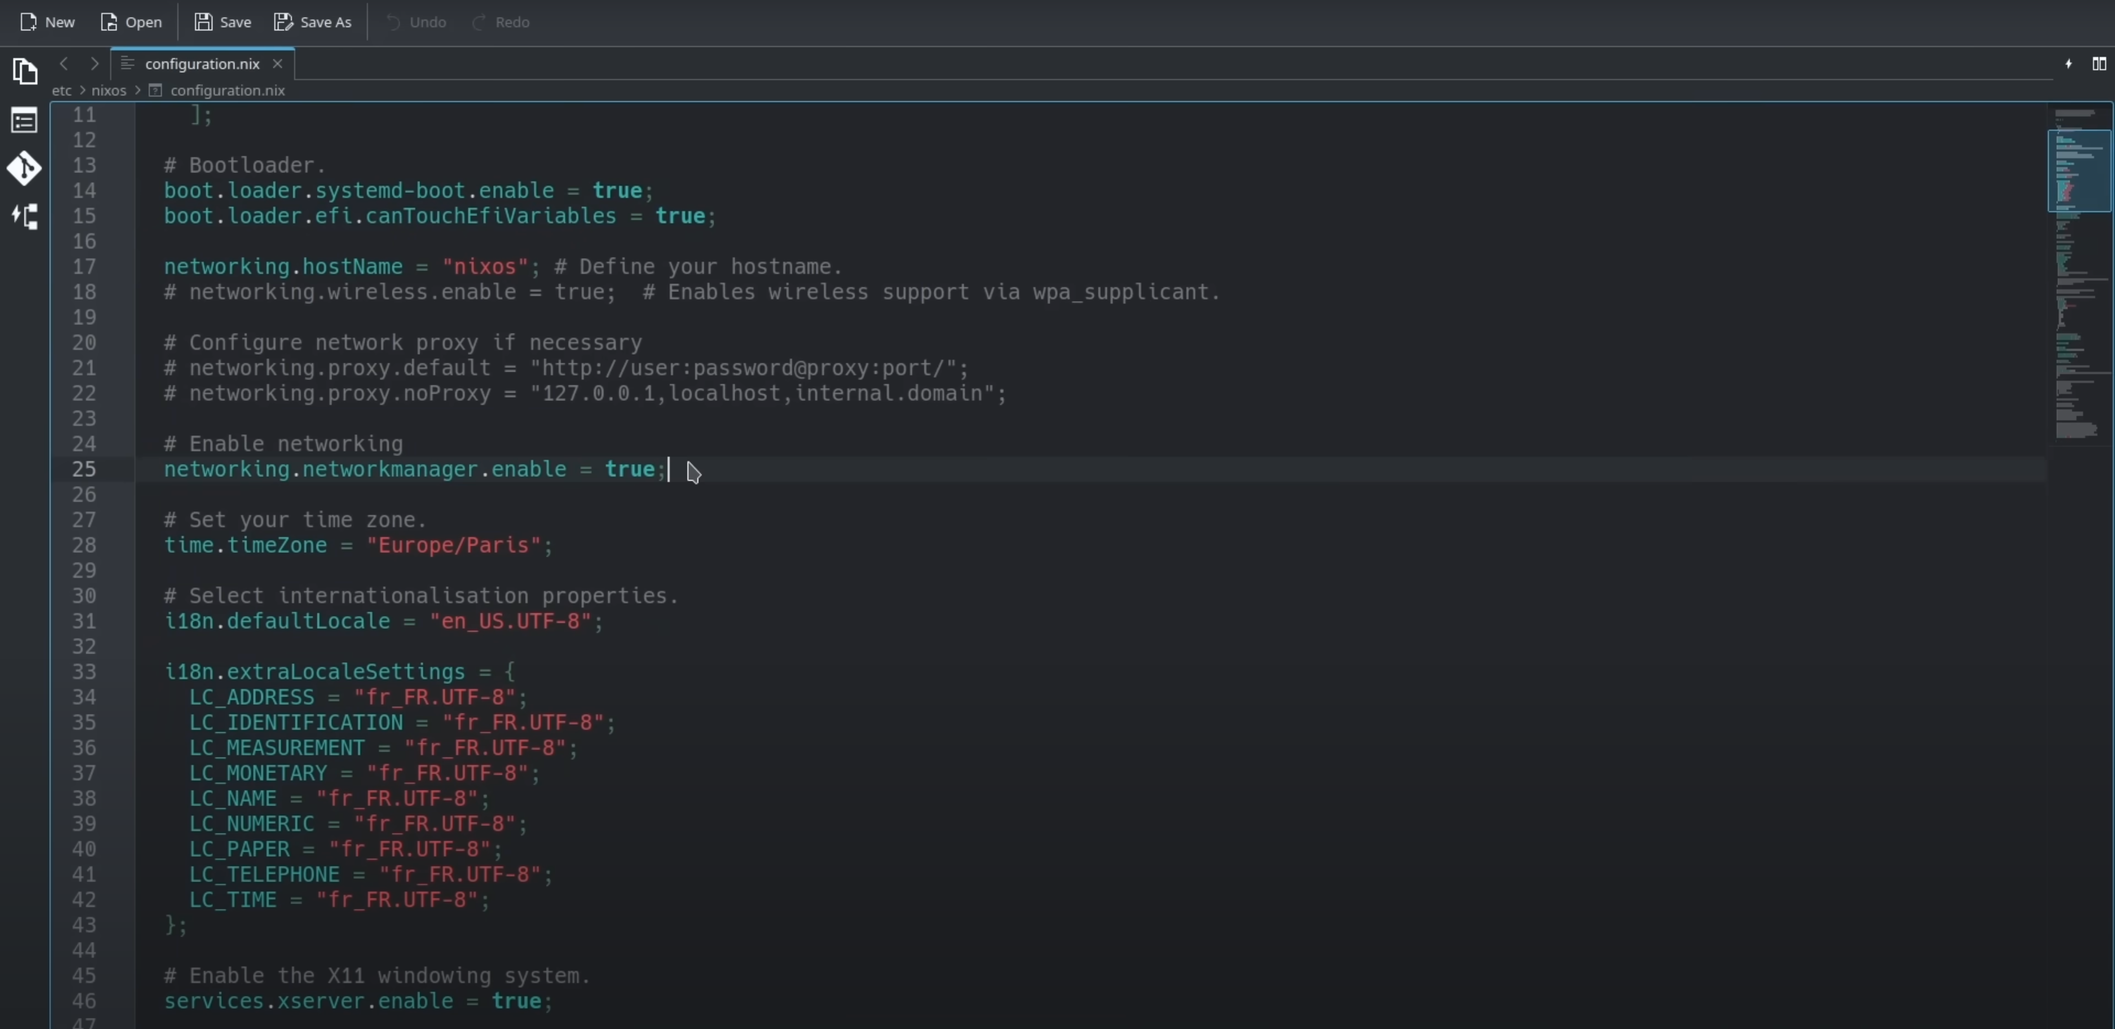The width and height of the screenshot is (2115, 1029).
Task: Click on 'LC_MONETARY' line
Action: tap(364, 774)
